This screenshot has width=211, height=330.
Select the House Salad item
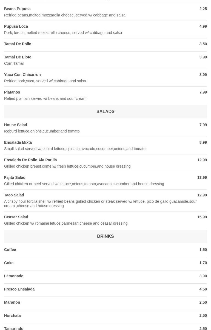16,125
